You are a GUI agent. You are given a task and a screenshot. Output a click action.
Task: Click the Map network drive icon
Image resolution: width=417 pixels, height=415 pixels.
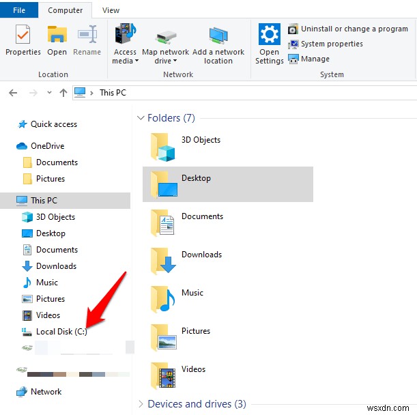click(166, 38)
